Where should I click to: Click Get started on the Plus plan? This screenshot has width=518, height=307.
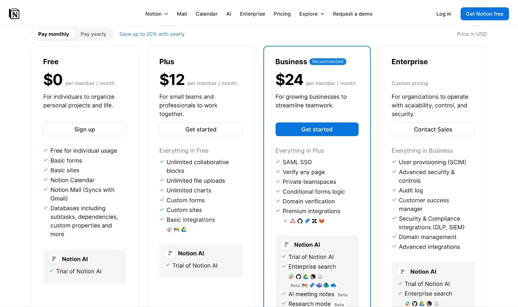point(201,129)
